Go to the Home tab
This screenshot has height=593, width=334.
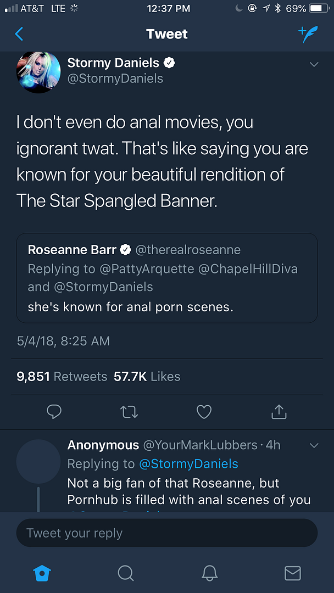coord(42,573)
